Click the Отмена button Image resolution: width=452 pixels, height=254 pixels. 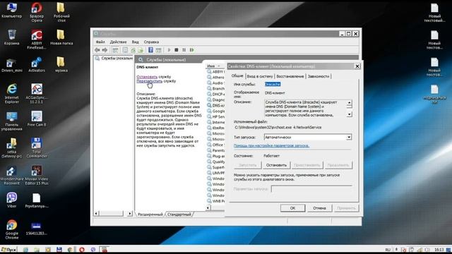pos(319,208)
